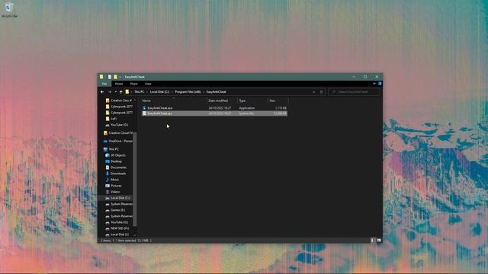Click EasyAntiCheat in the address breadcrumb

[x=216, y=92]
